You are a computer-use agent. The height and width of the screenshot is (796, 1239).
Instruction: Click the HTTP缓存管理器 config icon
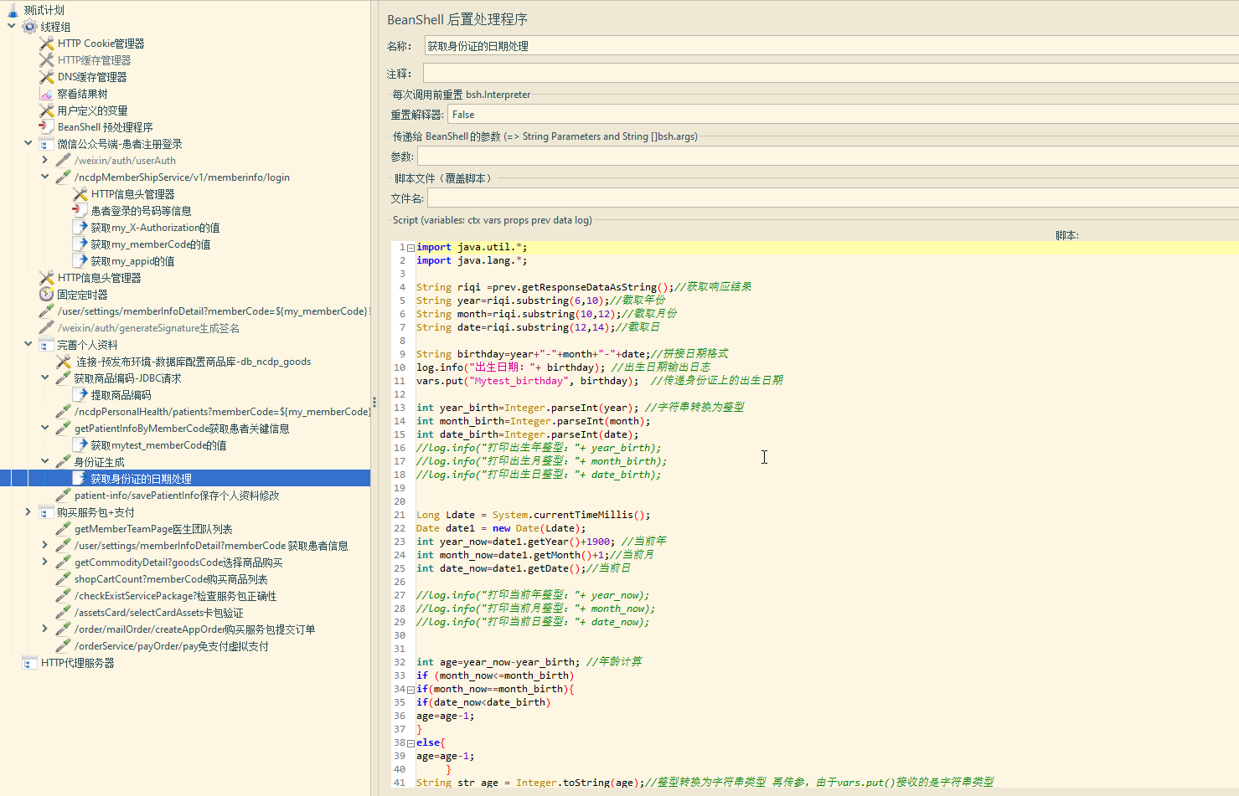[47, 60]
